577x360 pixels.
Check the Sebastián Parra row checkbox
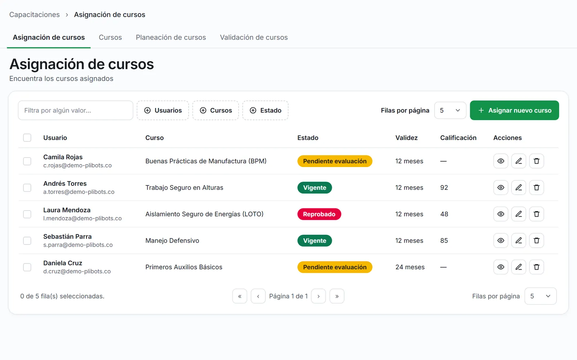pos(27,240)
